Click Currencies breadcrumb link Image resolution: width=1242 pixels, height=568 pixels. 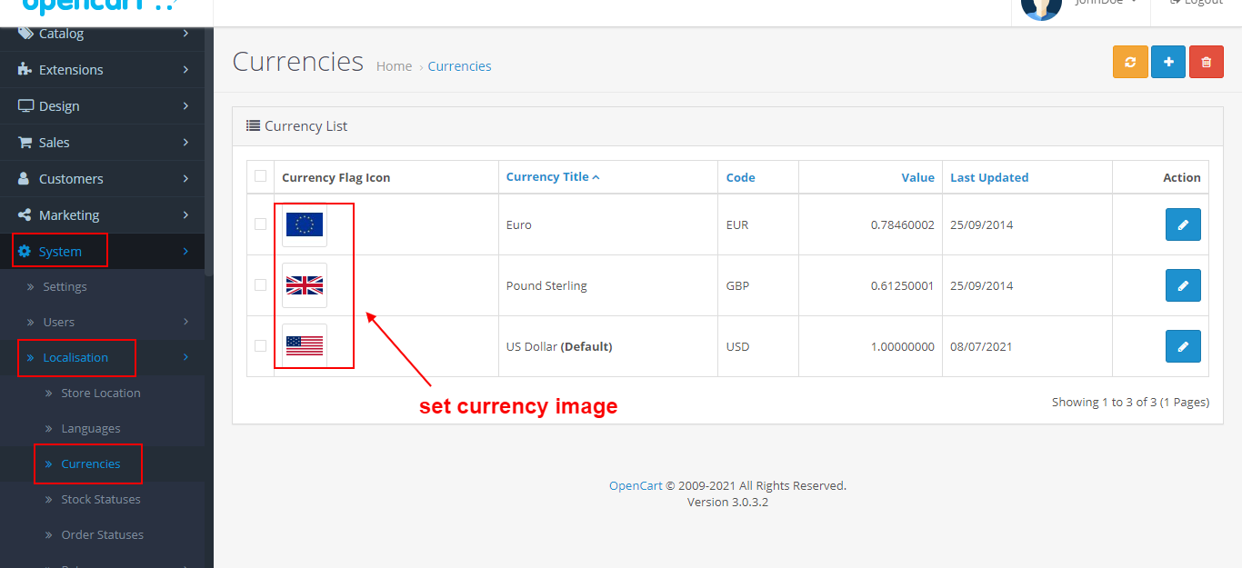(459, 66)
